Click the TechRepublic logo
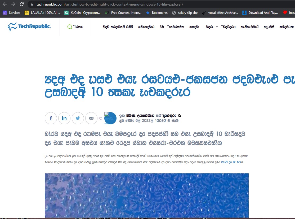The image size is (295, 219). click(x=29, y=27)
